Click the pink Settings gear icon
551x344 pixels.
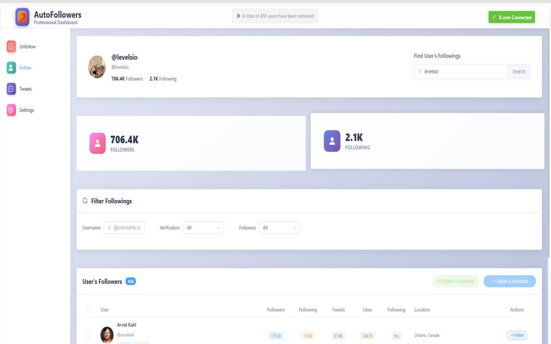coord(11,110)
